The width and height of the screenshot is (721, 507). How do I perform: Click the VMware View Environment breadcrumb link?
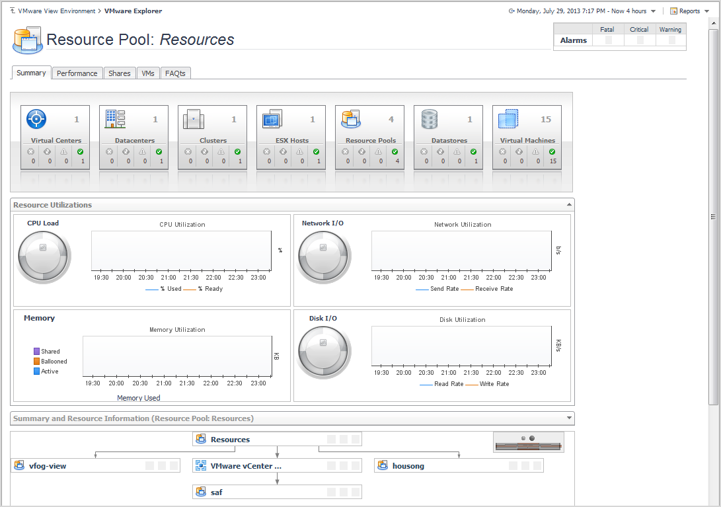coord(56,11)
